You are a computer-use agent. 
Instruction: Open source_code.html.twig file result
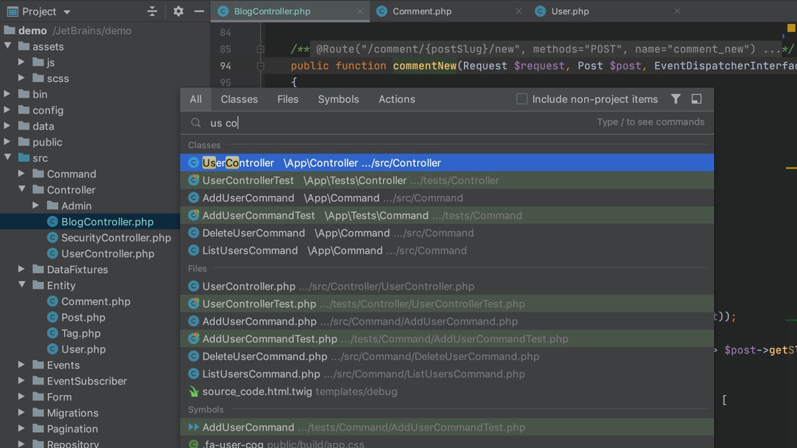[x=257, y=391]
